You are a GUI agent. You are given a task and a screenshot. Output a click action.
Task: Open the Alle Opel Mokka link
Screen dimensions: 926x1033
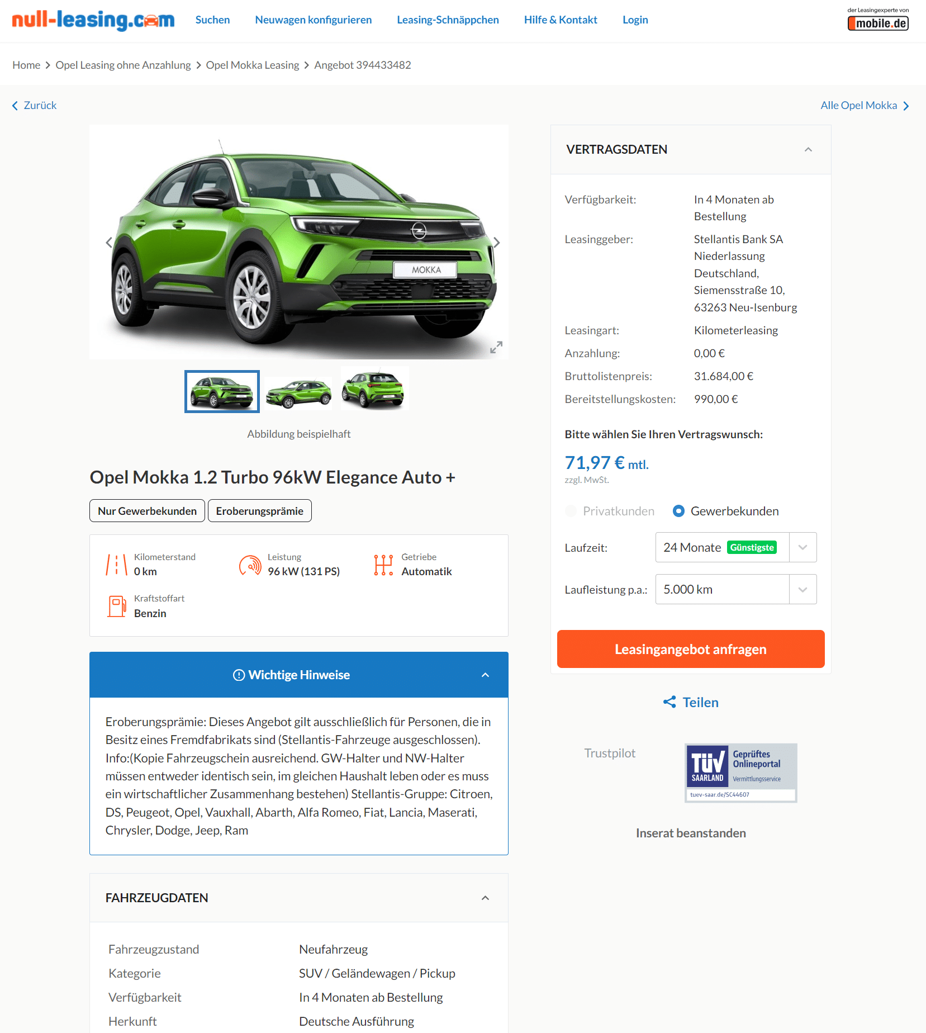tap(865, 105)
